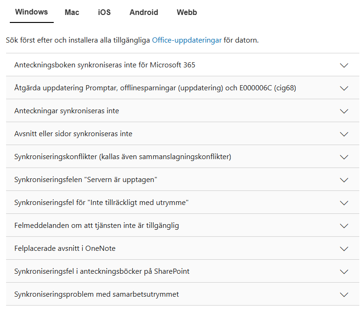
Task: Click chevron beside Anteckningar synkroniseras inte
Action: click(344, 111)
